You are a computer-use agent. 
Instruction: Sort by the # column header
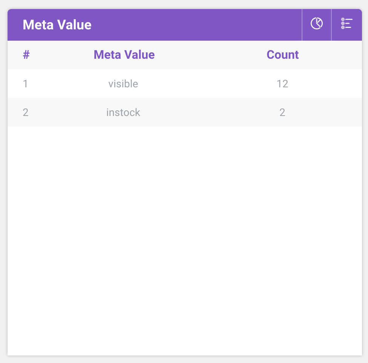[26, 55]
